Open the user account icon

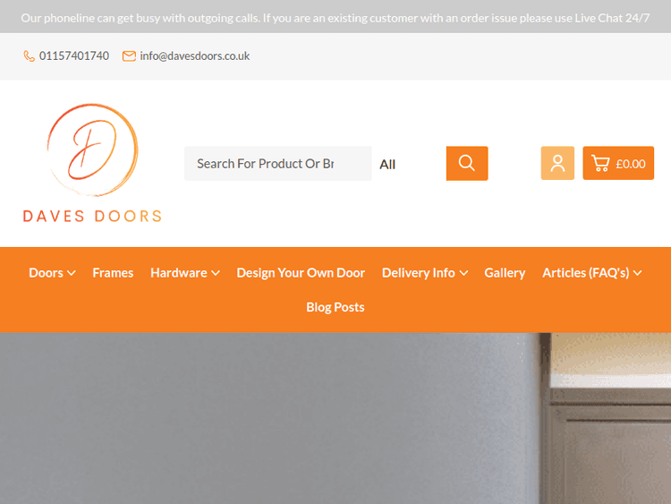557,163
